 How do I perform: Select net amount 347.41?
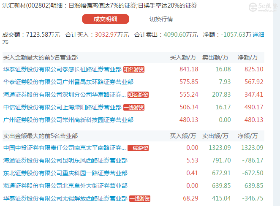click(x=254, y=95)
